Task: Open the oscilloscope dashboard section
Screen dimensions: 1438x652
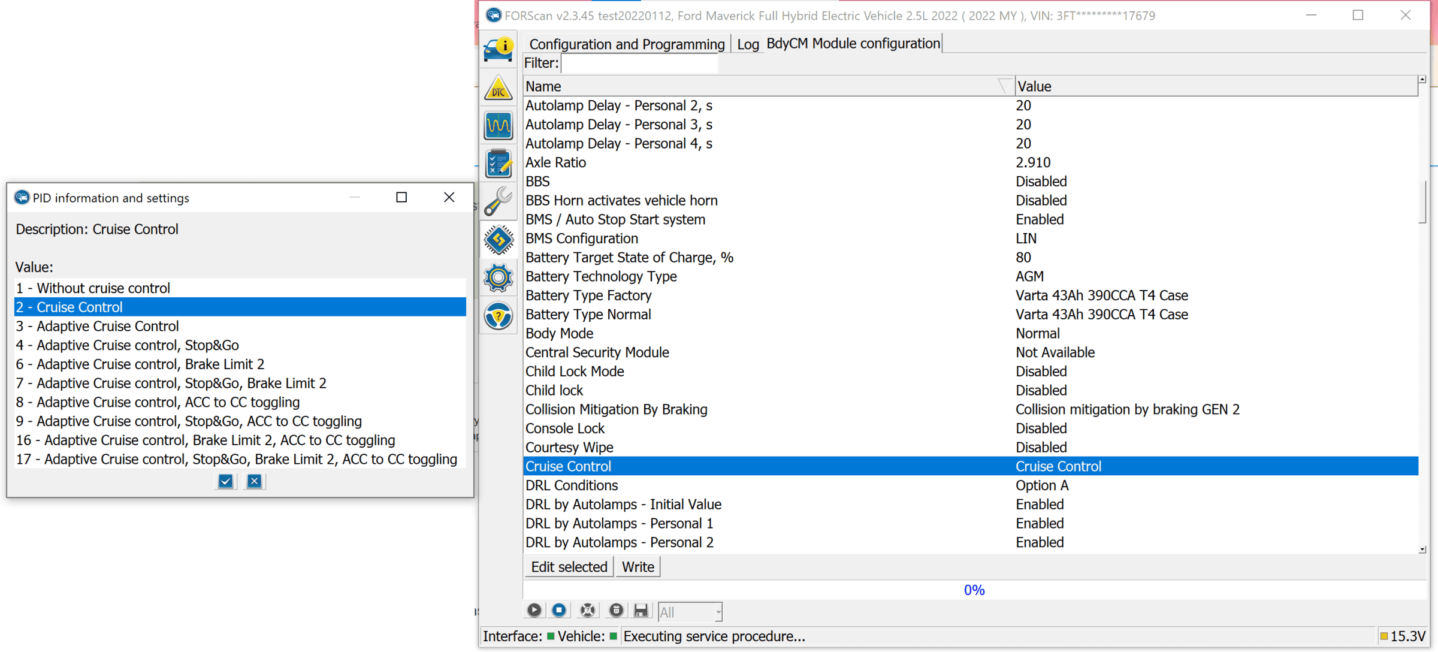Action: coord(498,126)
